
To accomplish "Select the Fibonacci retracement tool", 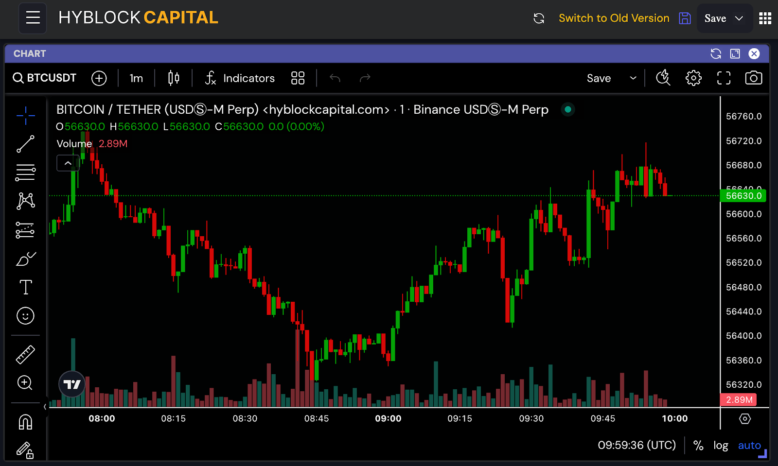I will coord(25,173).
